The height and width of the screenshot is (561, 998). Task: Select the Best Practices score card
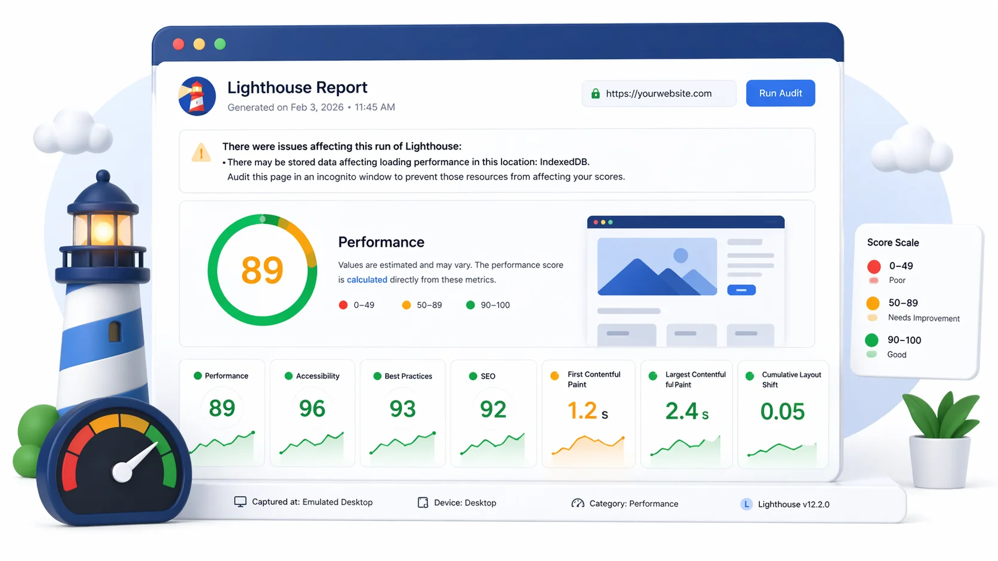(x=403, y=413)
